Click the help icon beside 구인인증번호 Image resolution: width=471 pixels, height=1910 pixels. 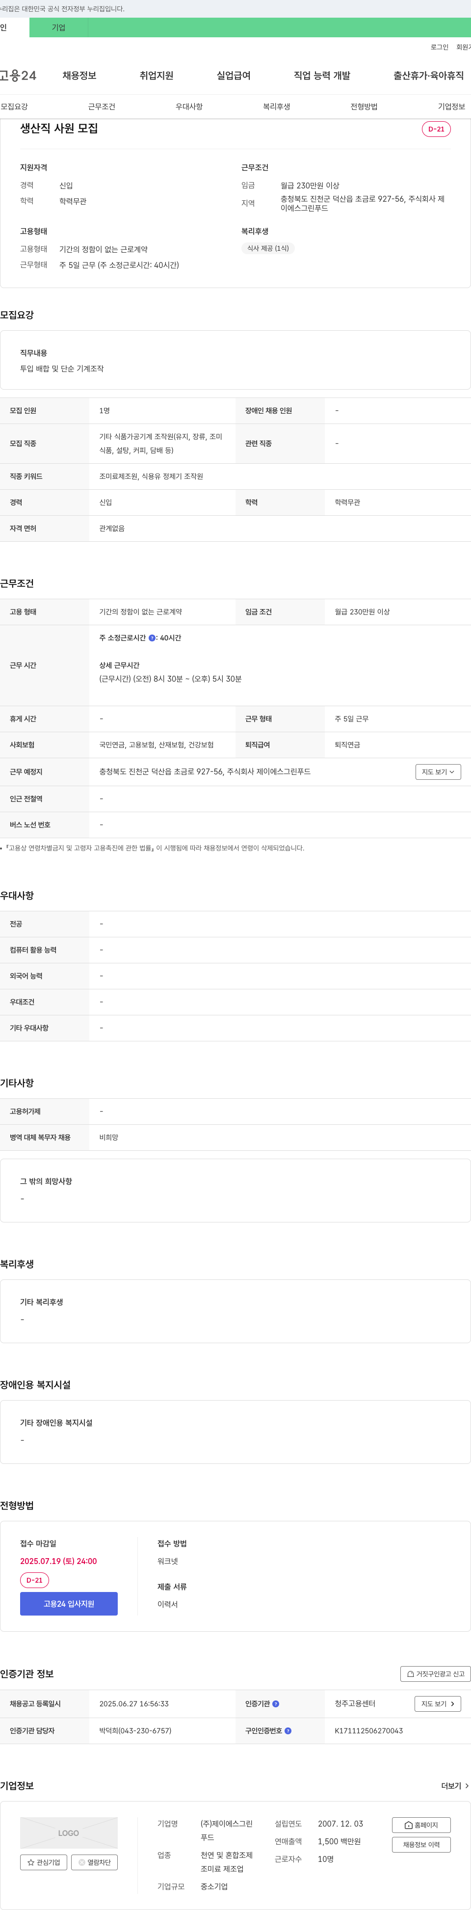[288, 1730]
